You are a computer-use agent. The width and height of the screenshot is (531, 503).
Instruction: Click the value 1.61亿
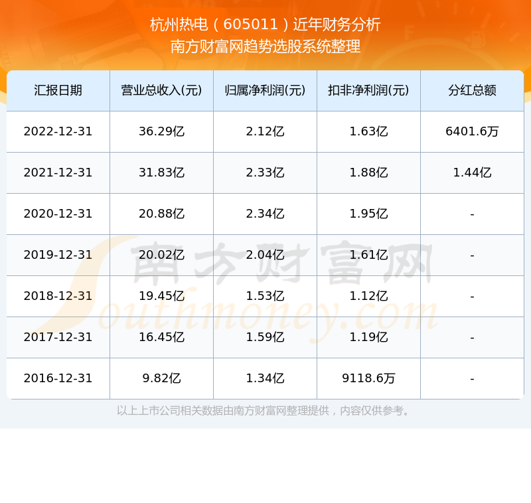pyautogui.click(x=368, y=255)
